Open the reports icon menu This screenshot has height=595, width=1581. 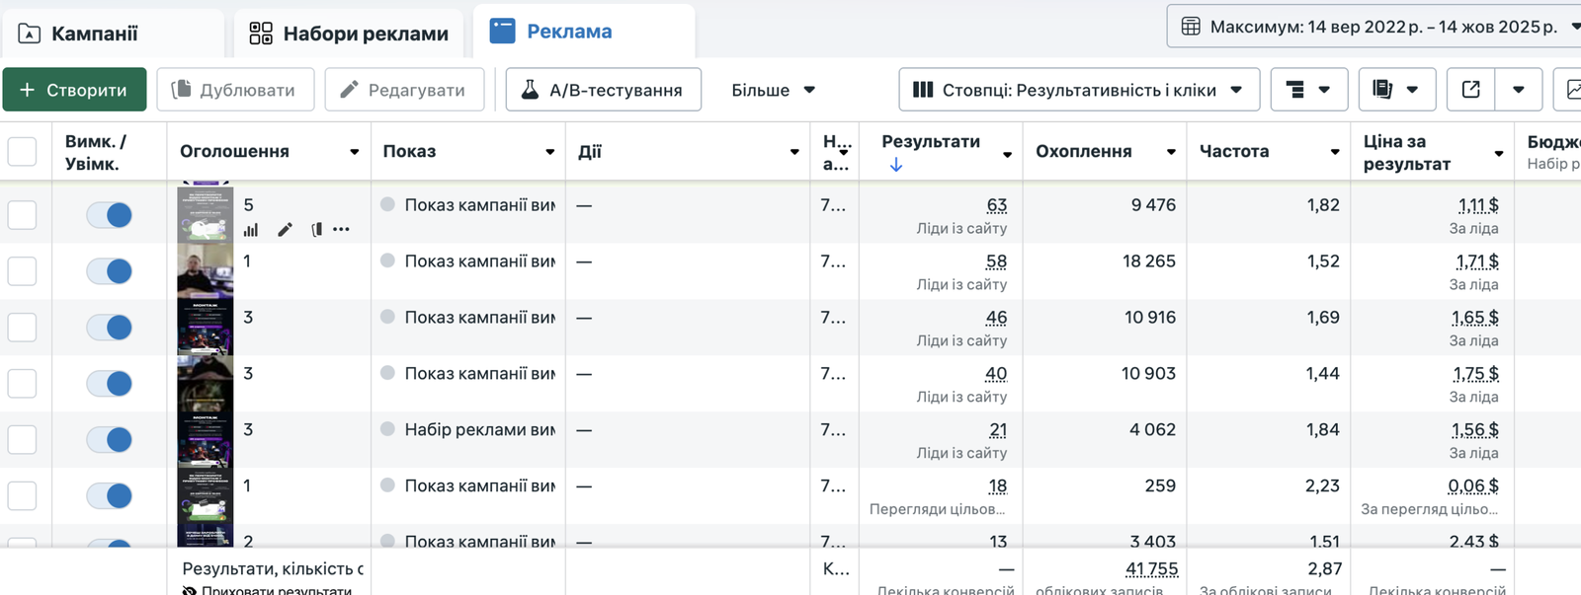tap(1395, 90)
